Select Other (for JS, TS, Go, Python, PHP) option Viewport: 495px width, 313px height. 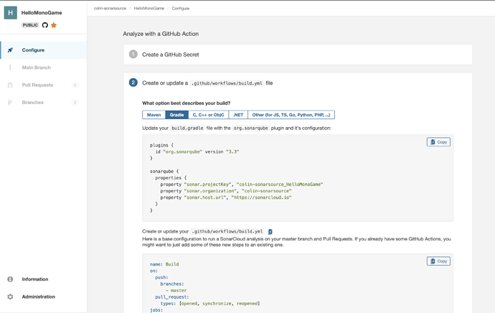pos(291,115)
